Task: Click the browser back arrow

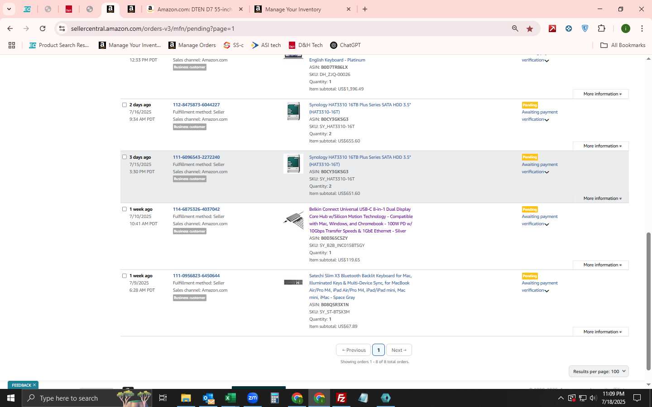Action: point(10,28)
